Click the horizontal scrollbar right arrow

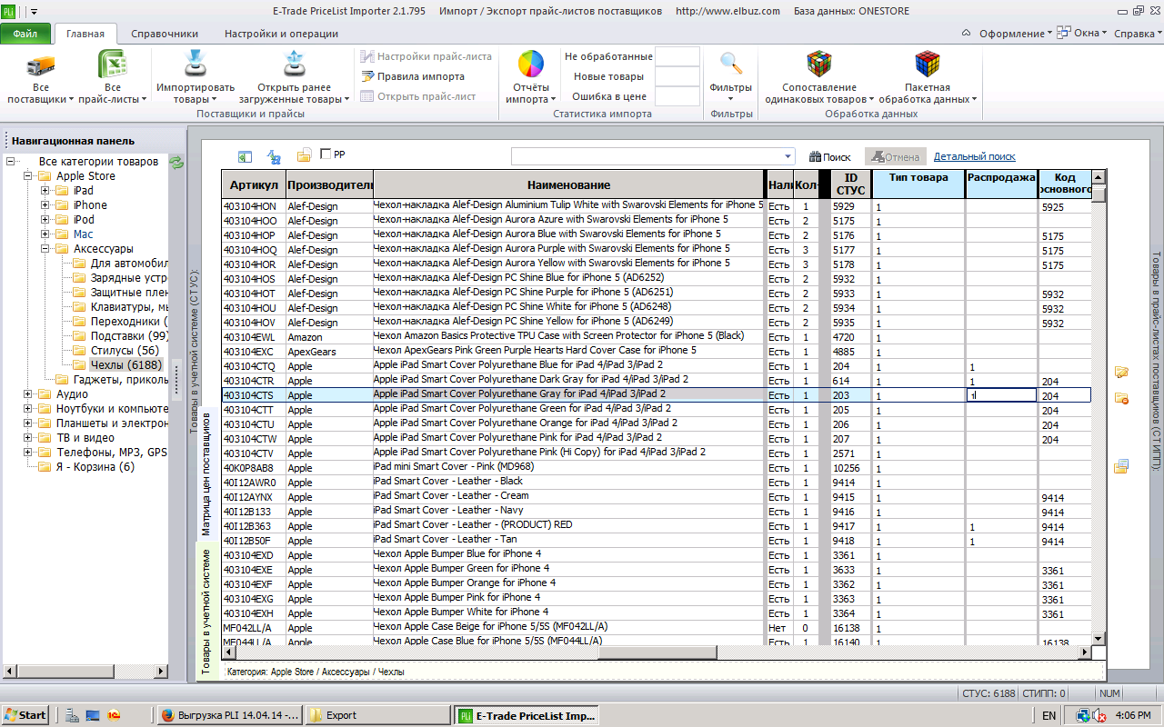(1083, 652)
